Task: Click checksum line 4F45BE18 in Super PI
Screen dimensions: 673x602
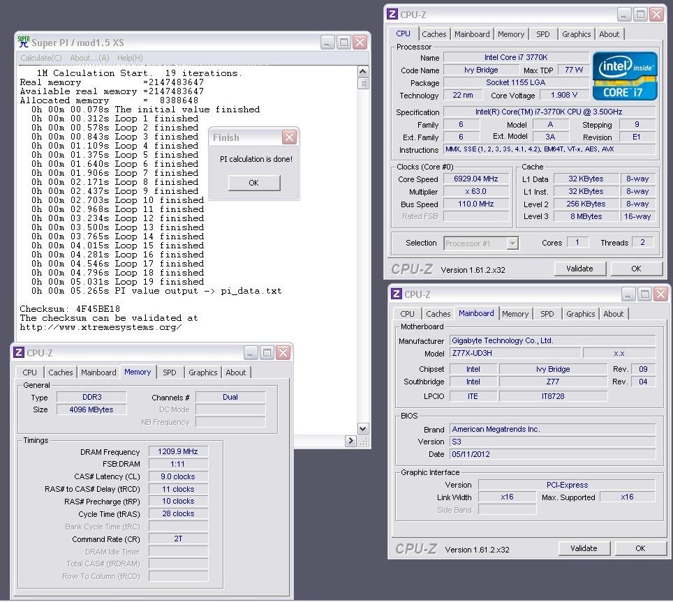Action: tap(70, 309)
